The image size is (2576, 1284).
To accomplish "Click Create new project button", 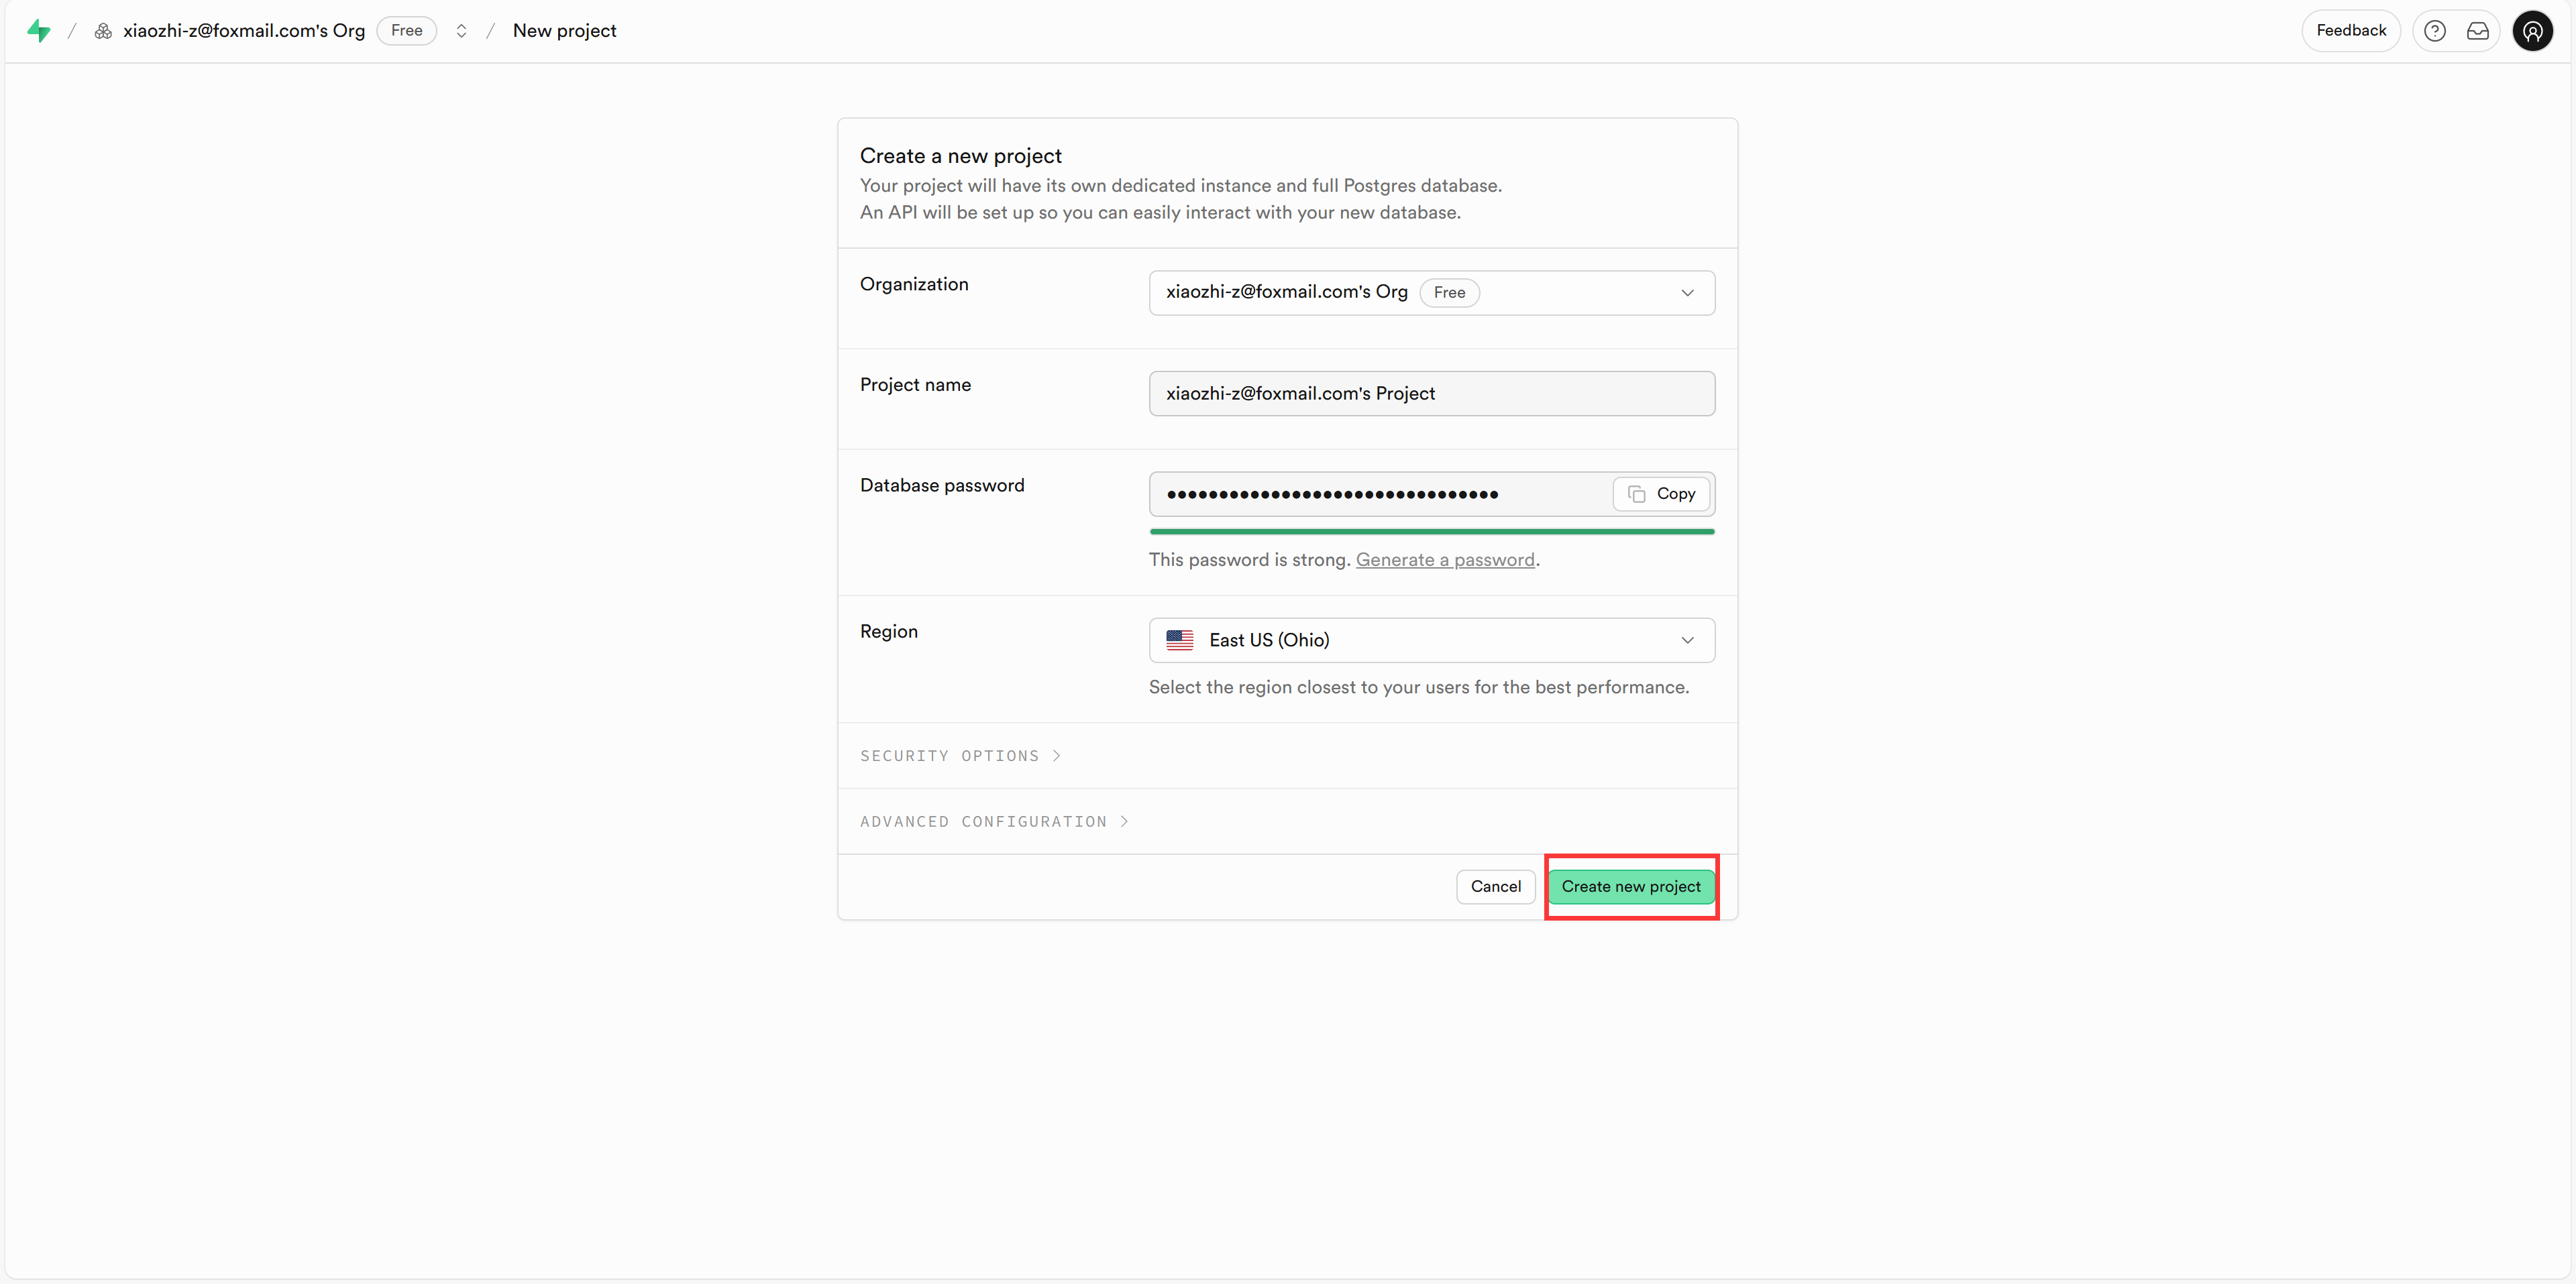I will point(1630,886).
